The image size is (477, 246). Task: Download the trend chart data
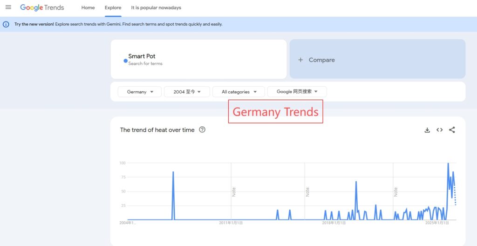(427, 130)
